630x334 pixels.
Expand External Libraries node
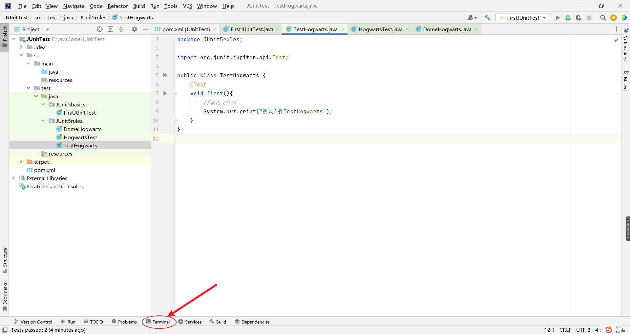point(13,178)
